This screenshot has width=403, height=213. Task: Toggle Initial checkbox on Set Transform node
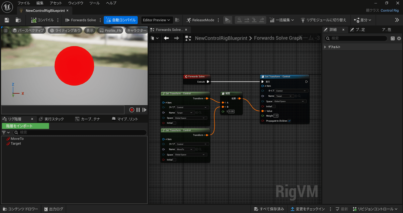click(274, 106)
